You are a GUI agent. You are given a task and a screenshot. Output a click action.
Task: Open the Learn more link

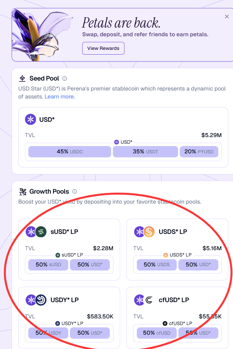[60, 96]
